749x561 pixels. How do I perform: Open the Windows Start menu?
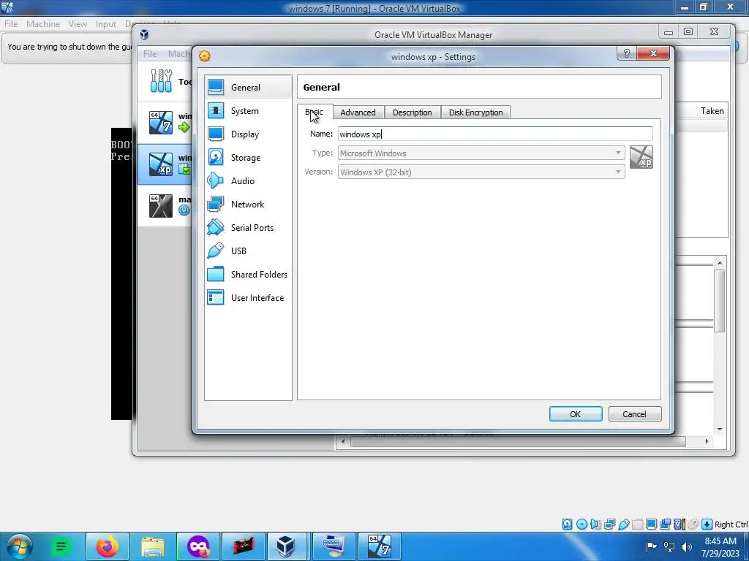[19, 546]
